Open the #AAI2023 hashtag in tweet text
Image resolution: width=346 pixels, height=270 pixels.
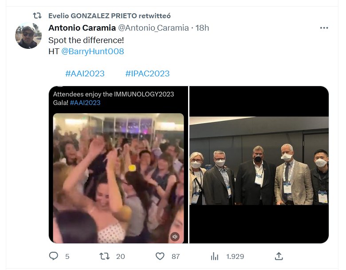tap(85, 74)
